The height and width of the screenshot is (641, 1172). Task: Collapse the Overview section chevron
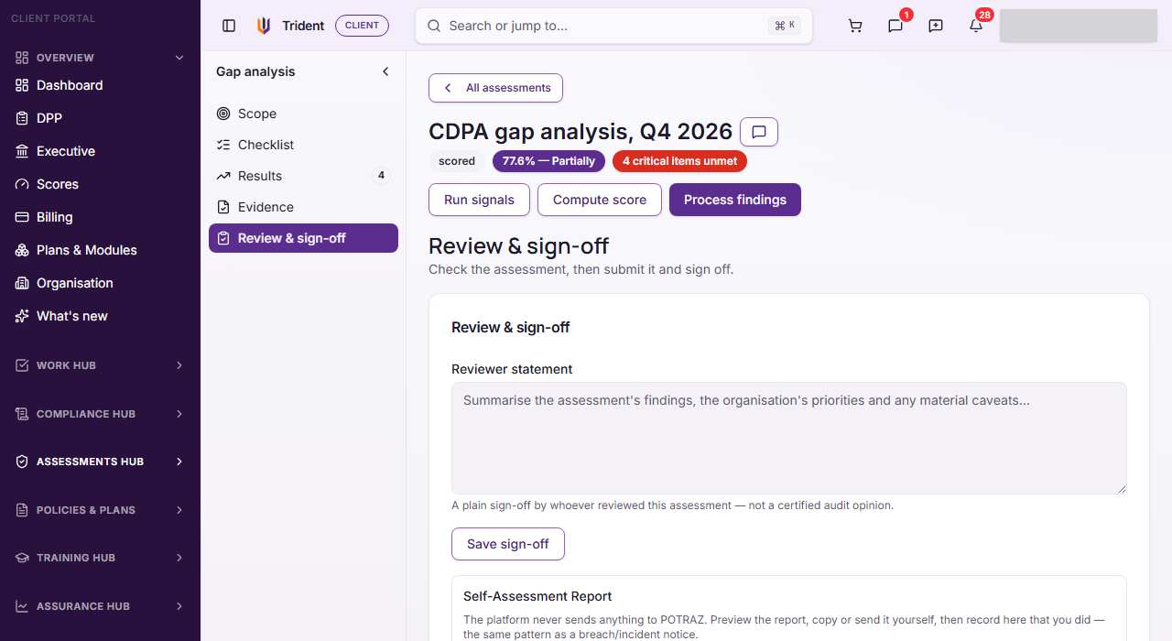(179, 58)
